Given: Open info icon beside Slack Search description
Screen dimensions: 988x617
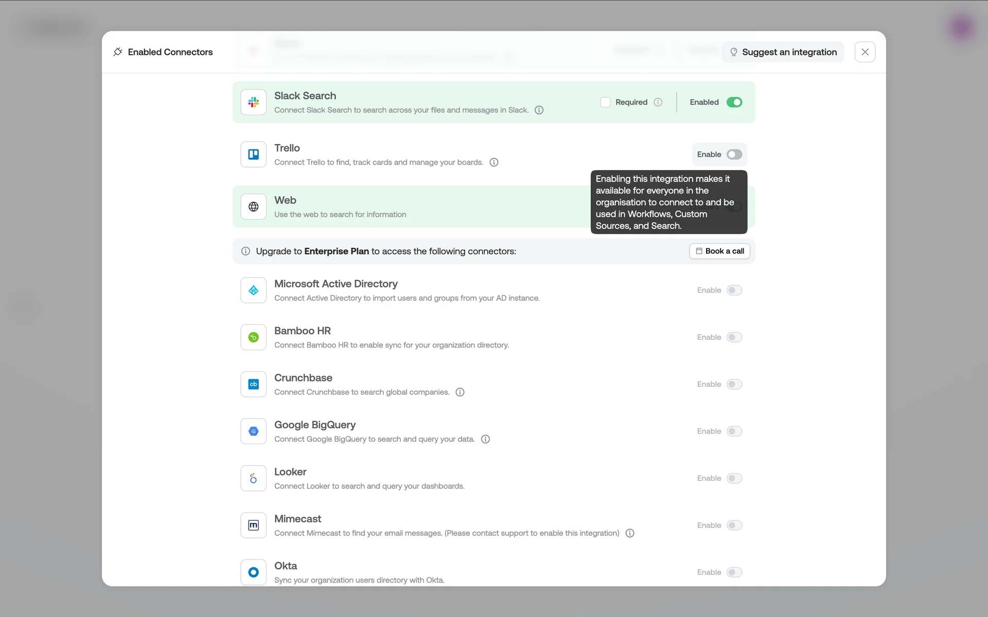Looking at the screenshot, I should (x=539, y=110).
